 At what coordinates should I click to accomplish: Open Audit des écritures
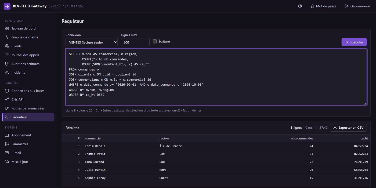[28, 64]
